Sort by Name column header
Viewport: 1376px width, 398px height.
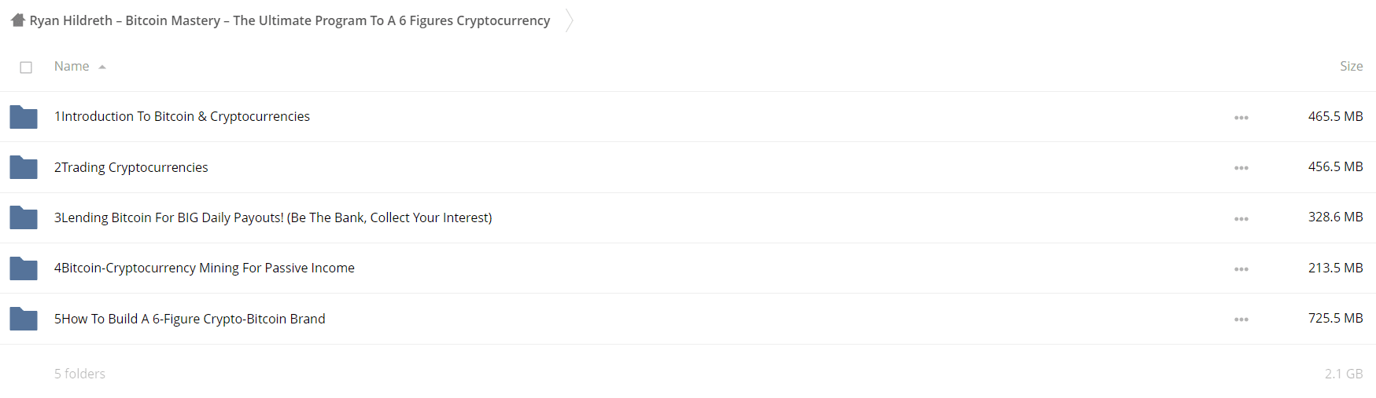point(72,67)
